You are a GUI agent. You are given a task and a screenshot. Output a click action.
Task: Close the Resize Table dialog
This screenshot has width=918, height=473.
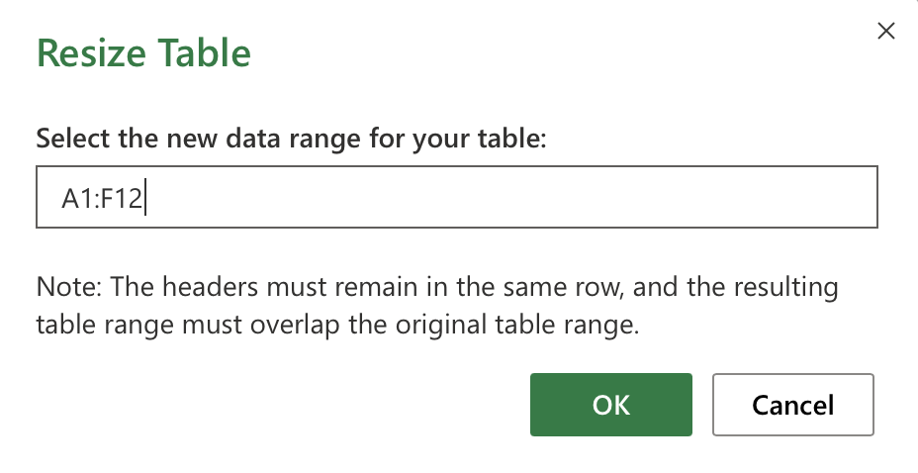pos(886,32)
